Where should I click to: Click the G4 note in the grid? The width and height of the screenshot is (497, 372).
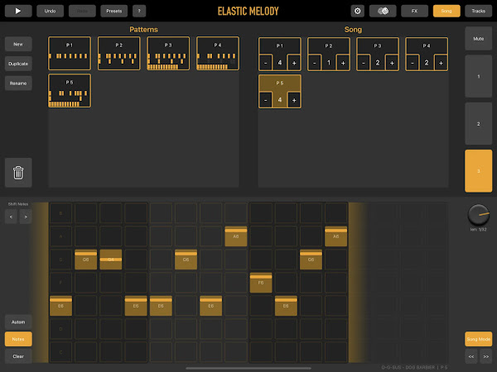[111, 260]
